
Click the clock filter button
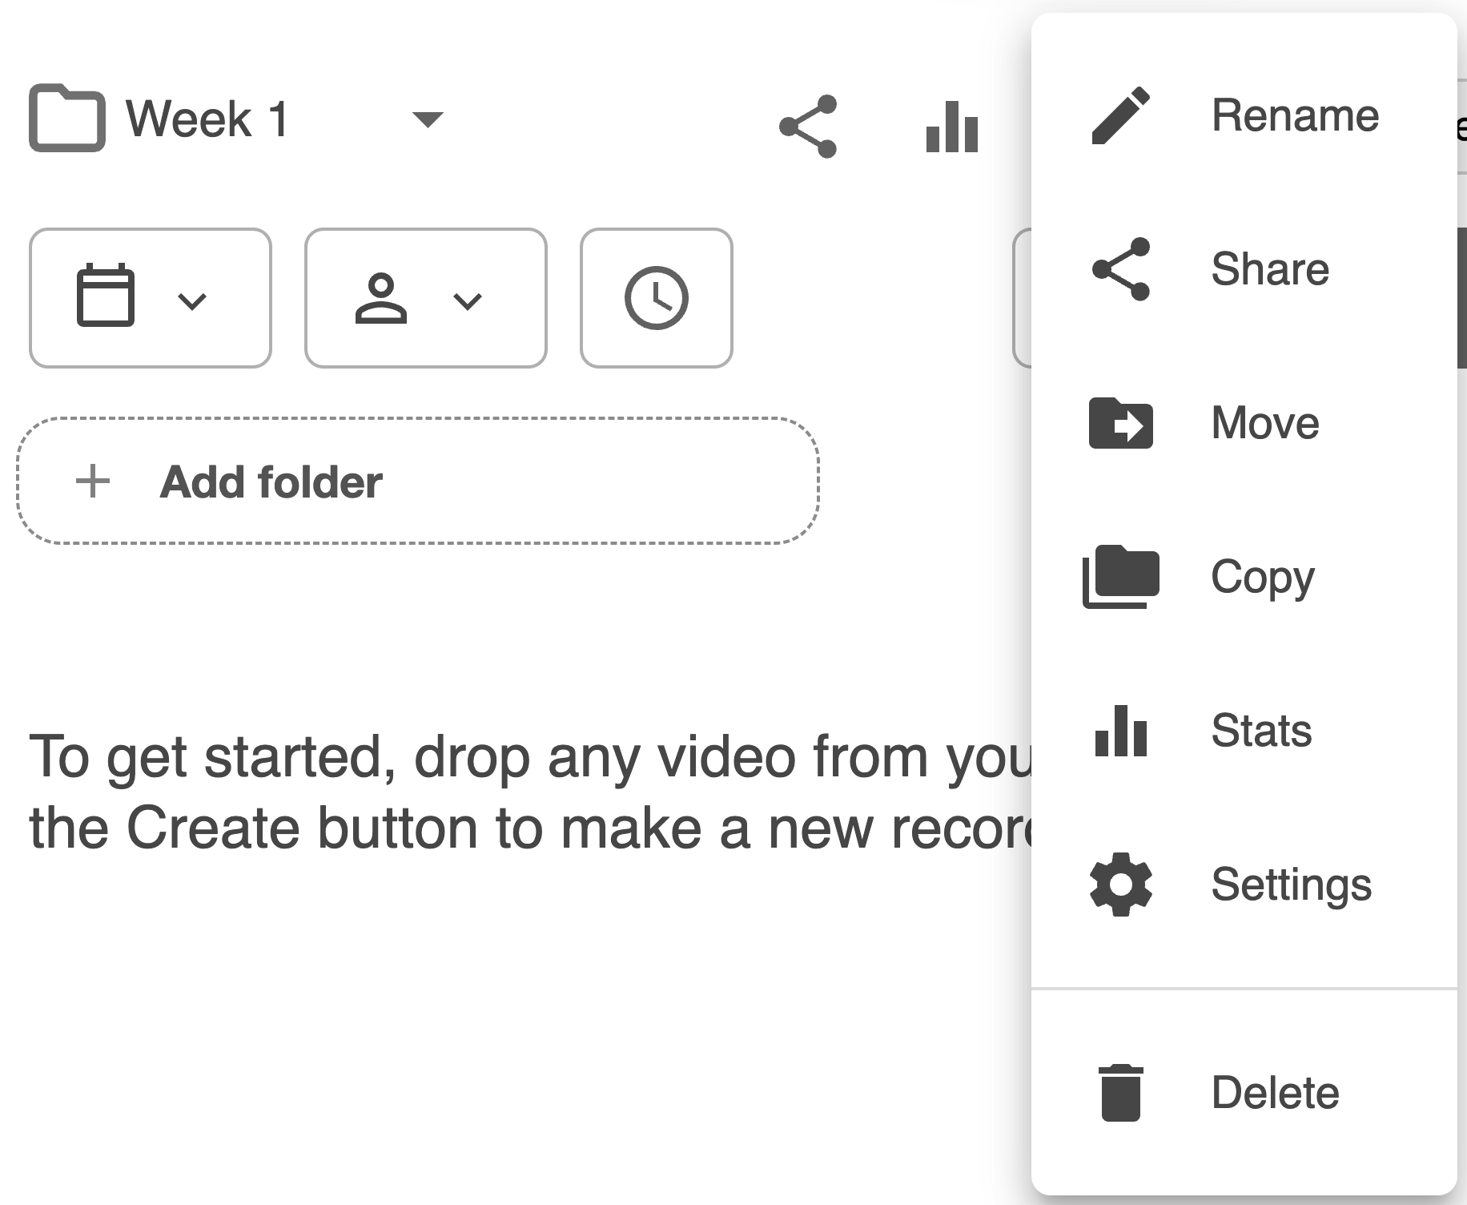tap(656, 298)
